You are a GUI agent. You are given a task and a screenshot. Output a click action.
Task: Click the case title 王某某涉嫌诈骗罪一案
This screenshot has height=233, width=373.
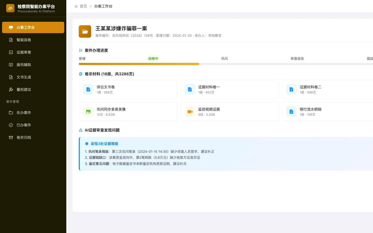point(121,28)
